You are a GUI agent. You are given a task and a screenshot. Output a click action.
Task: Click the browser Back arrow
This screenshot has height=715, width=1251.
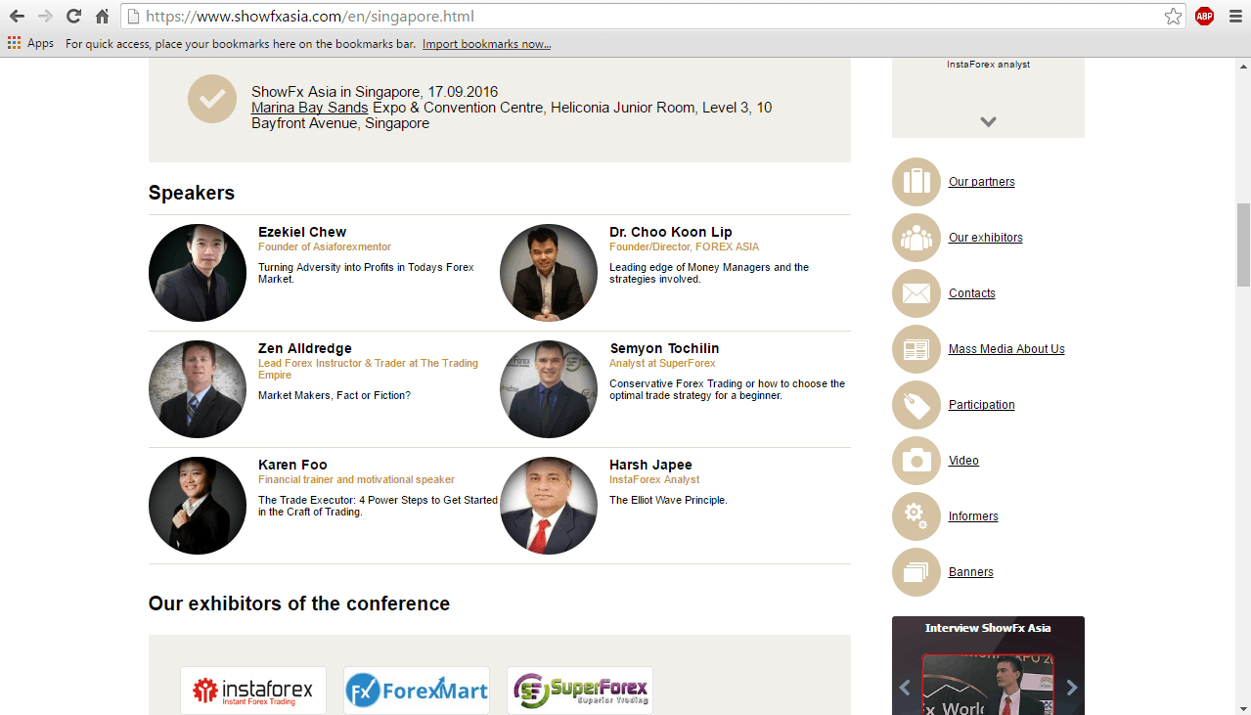[17, 16]
